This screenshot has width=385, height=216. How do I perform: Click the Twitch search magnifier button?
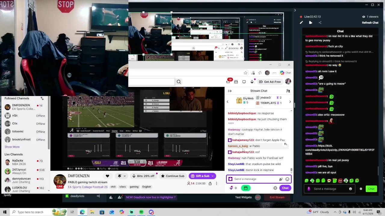[x=179, y=82]
